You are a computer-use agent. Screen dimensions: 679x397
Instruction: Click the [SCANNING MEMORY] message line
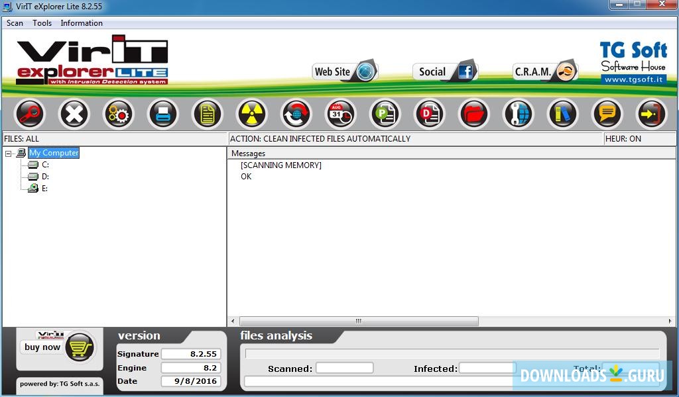(x=281, y=165)
